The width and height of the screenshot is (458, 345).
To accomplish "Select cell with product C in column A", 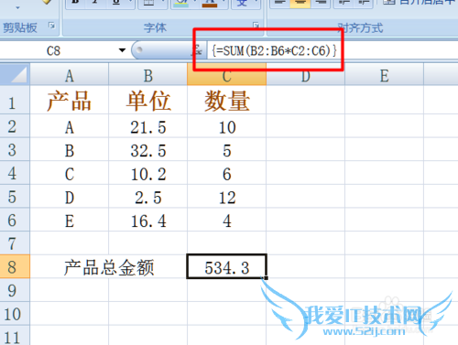I will coord(70,173).
